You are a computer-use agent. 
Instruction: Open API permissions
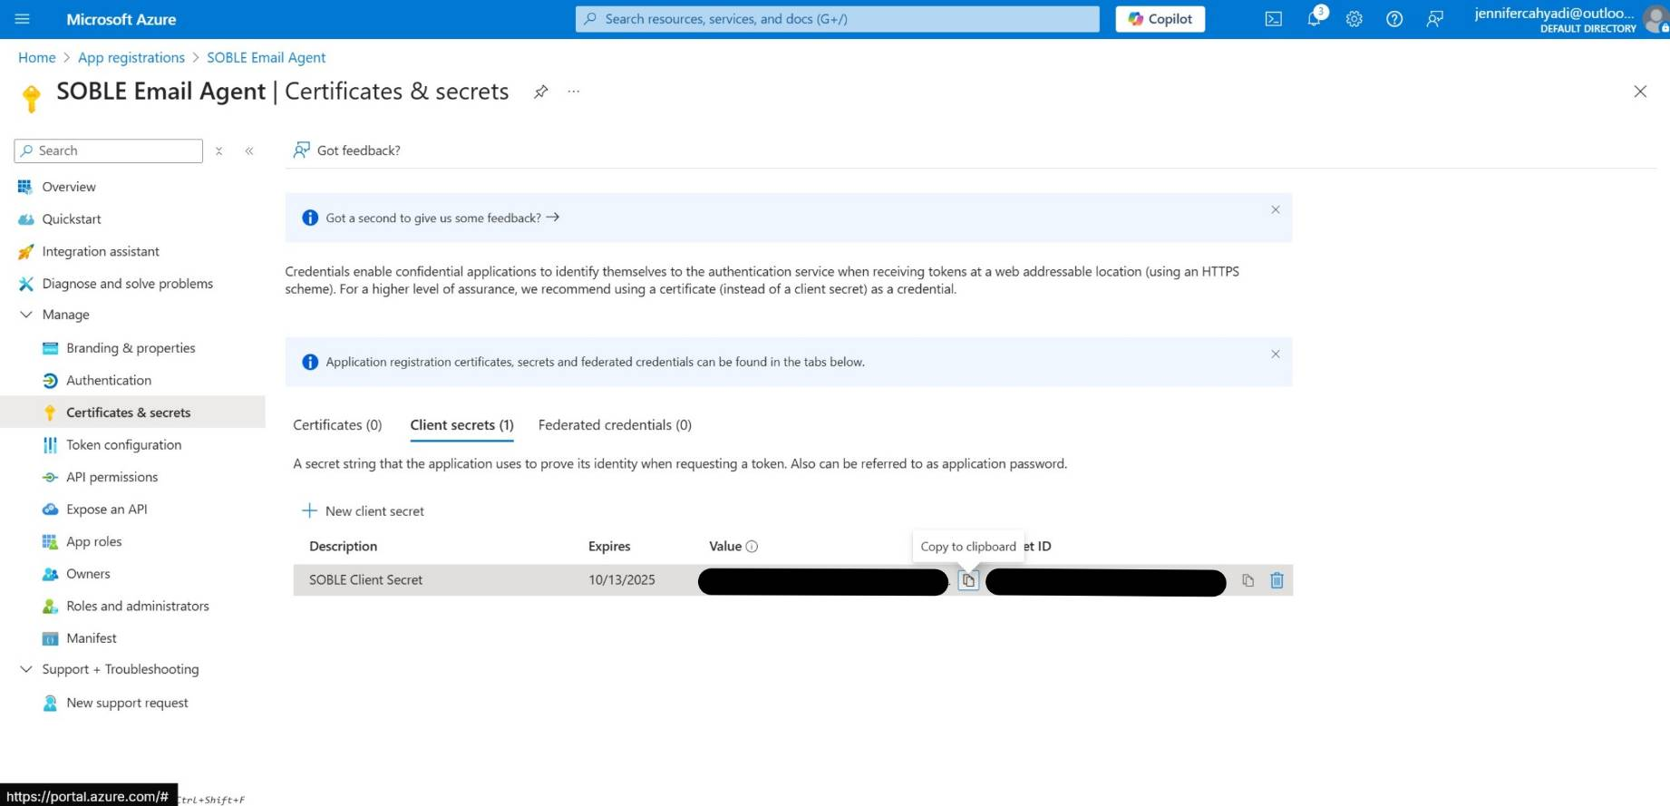click(x=112, y=477)
